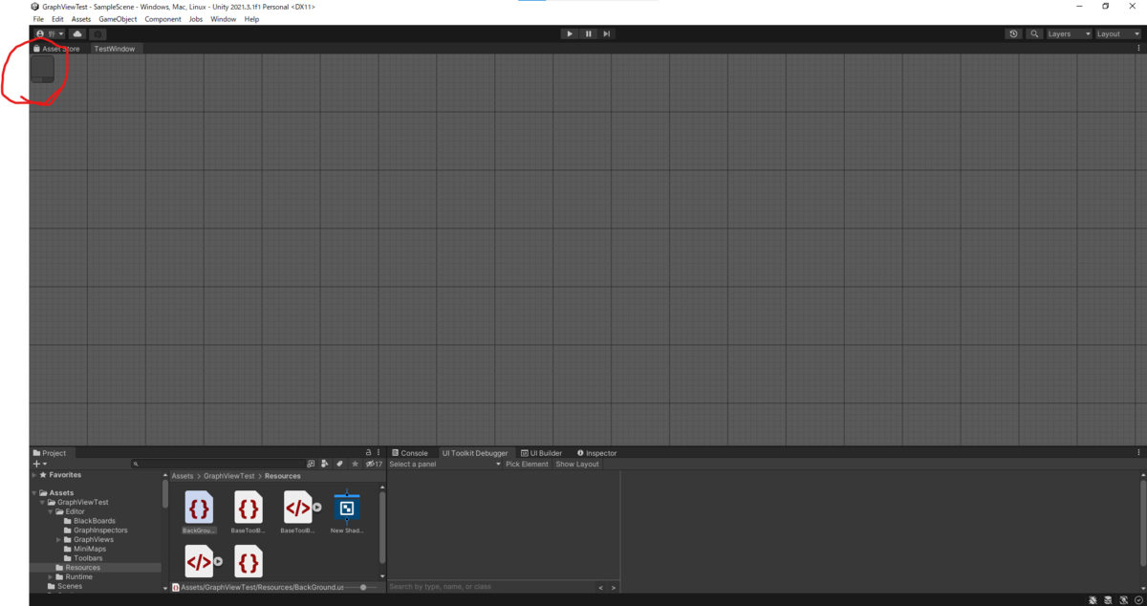Open GraphViewTest from the breadcrumb path
The width and height of the screenshot is (1147, 606).
pos(228,476)
